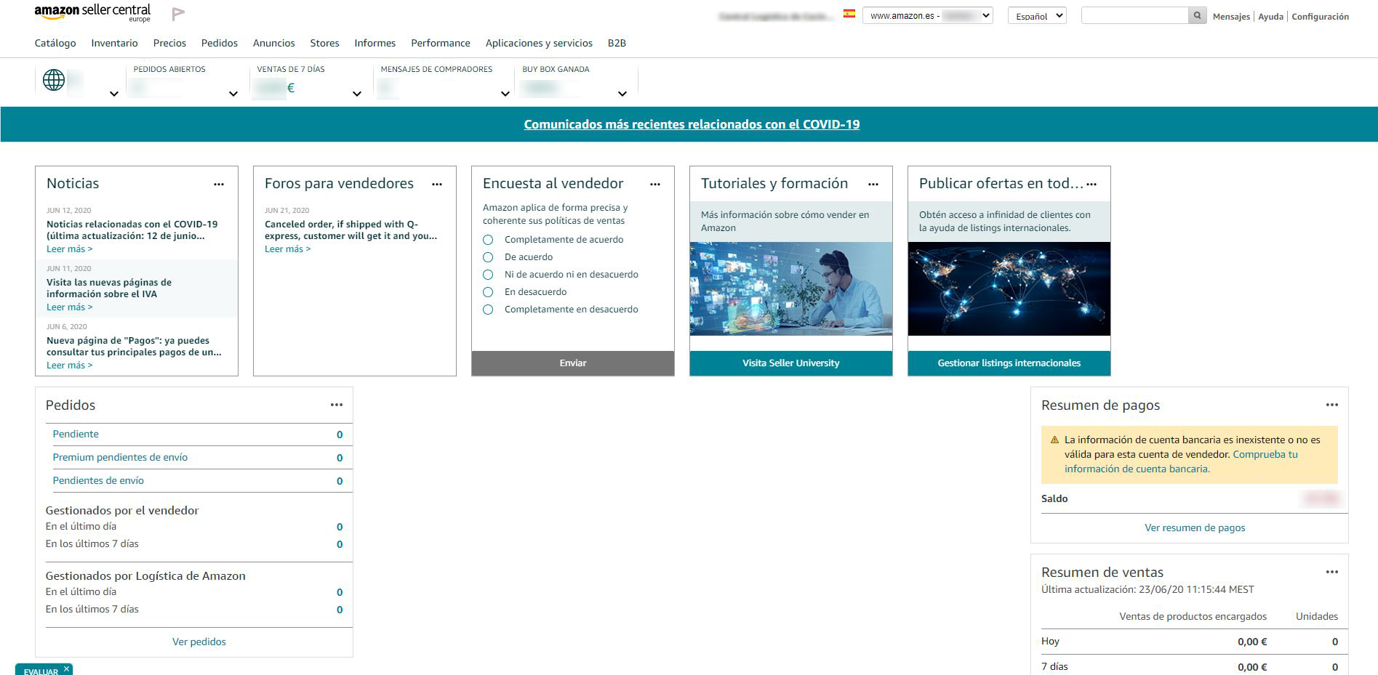Viewport: 1378px width, 675px height.
Task: Open Premium pendientes de envío link
Action: tap(120, 457)
